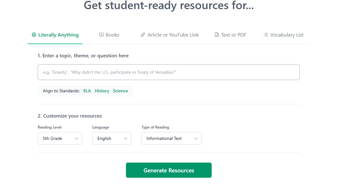Align to ELA standards
Screen dimensions: 341x191
pyautogui.click(x=87, y=91)
